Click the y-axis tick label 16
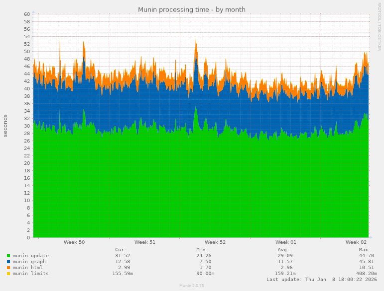 tap(27, 178)
